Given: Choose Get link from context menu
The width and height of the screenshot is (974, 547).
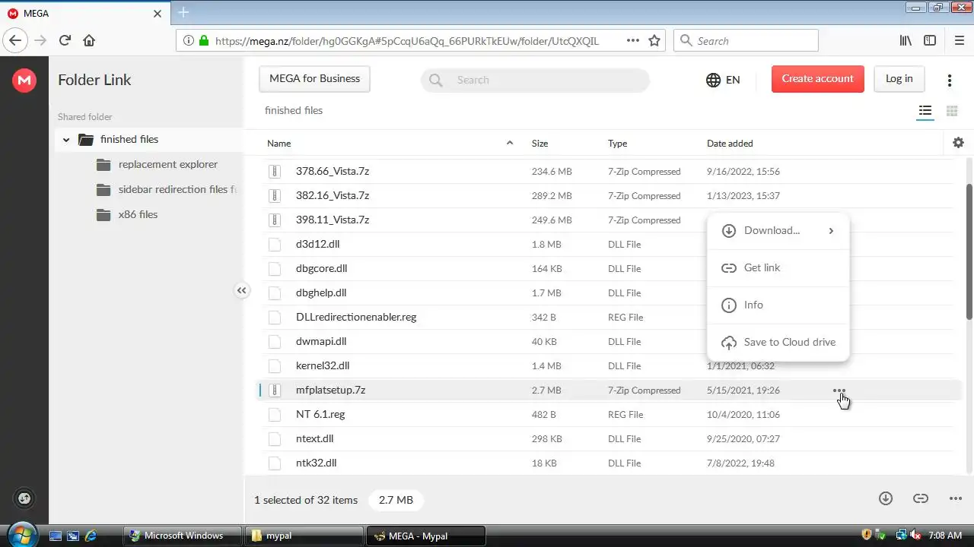Looking at the screenshot, I should pos(778,268).
